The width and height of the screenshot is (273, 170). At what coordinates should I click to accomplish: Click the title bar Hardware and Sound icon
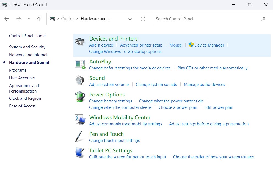pyautogui.click(x=4, y=5)
